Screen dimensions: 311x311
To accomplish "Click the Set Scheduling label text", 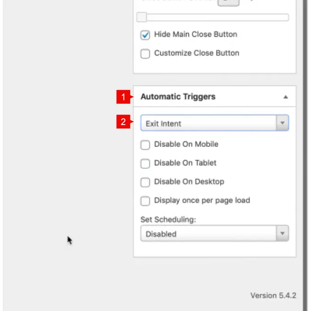I will 168,220.
